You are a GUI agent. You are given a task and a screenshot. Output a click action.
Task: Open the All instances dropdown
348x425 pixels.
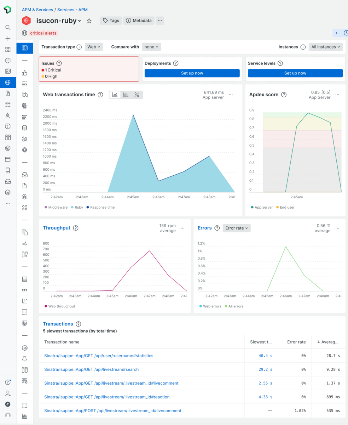[326, 47]
